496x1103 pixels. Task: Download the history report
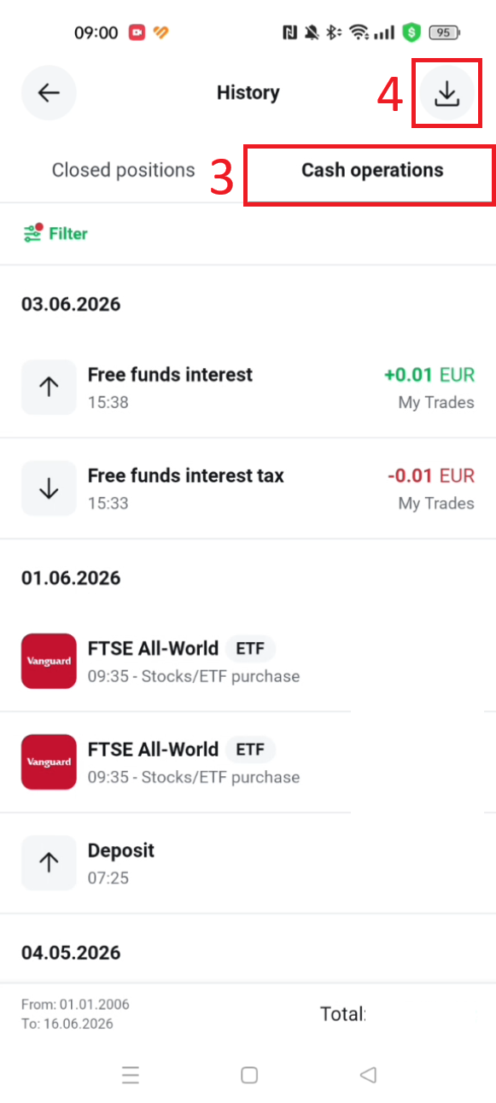point(446,92)
